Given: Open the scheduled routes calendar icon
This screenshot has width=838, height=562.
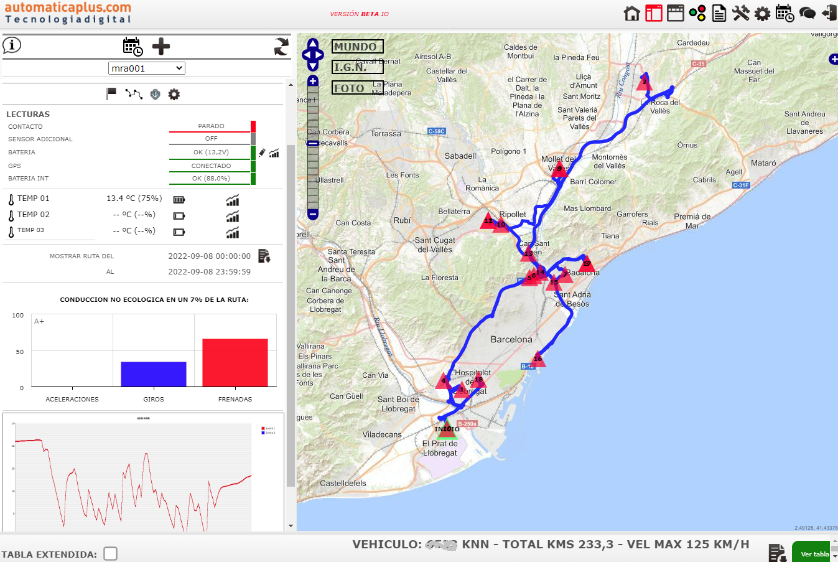Looking at the screenshot, I should (133, 47).
